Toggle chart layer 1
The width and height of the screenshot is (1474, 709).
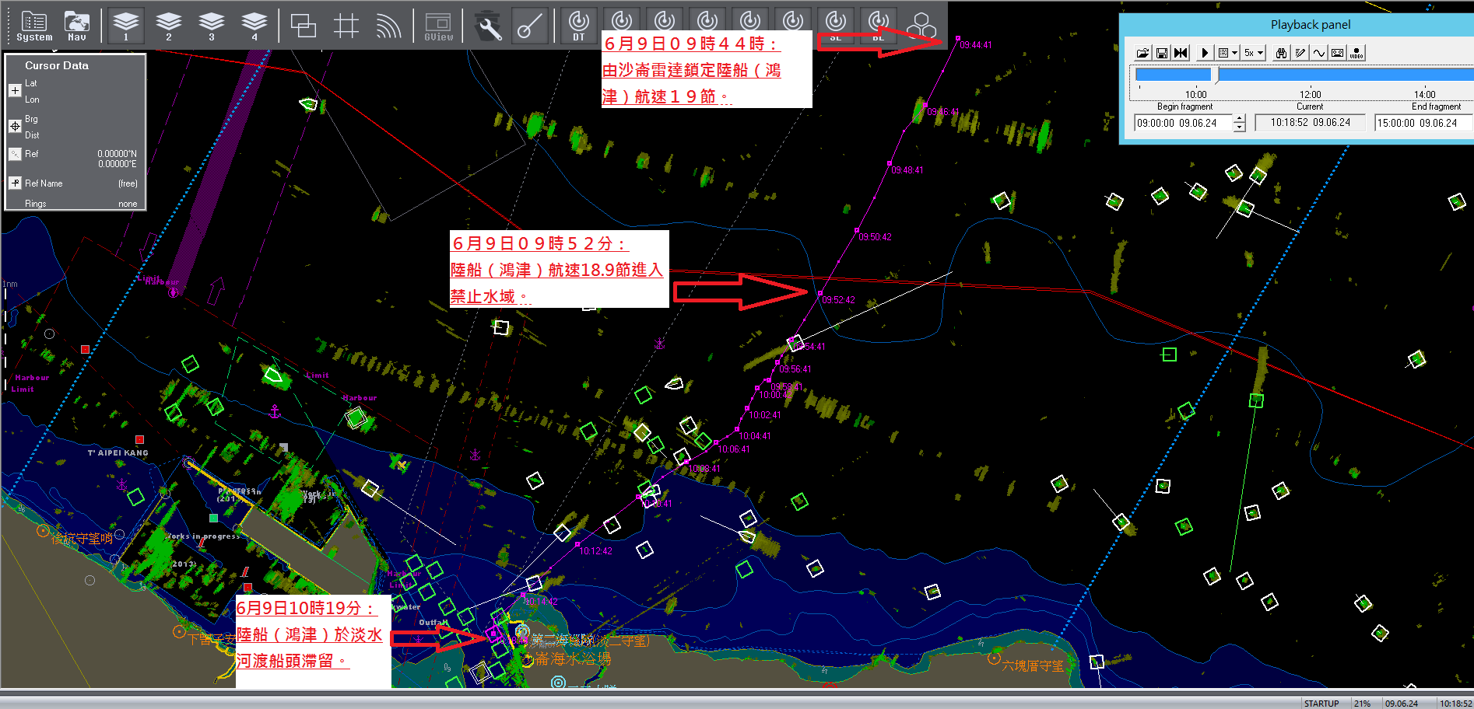[125, 26]
